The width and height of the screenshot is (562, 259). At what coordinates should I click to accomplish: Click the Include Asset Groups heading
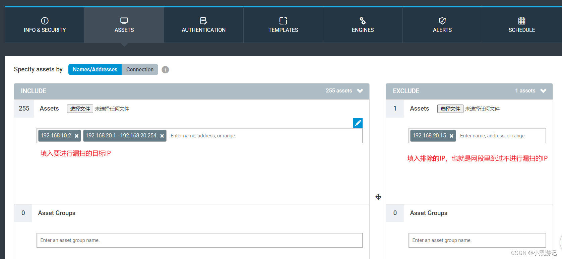pyautogui.click(x=57, y=213)
